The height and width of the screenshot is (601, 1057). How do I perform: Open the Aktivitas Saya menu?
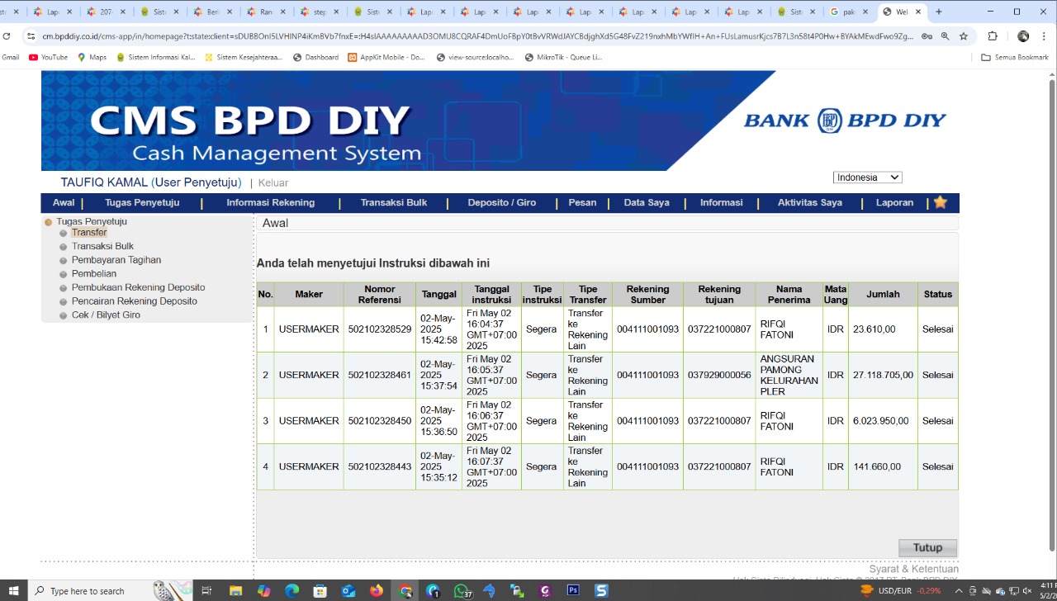810,202
